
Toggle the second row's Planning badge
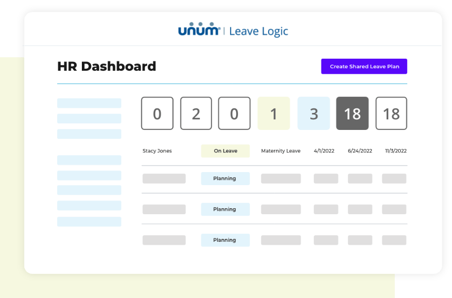pos(225,209)
